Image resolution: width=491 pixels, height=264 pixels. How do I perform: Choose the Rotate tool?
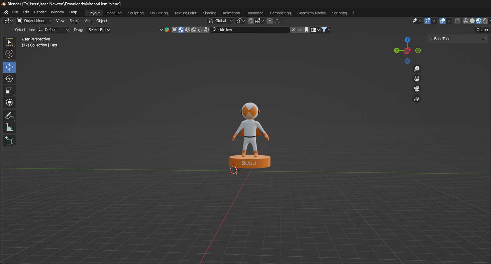(9, 79)
